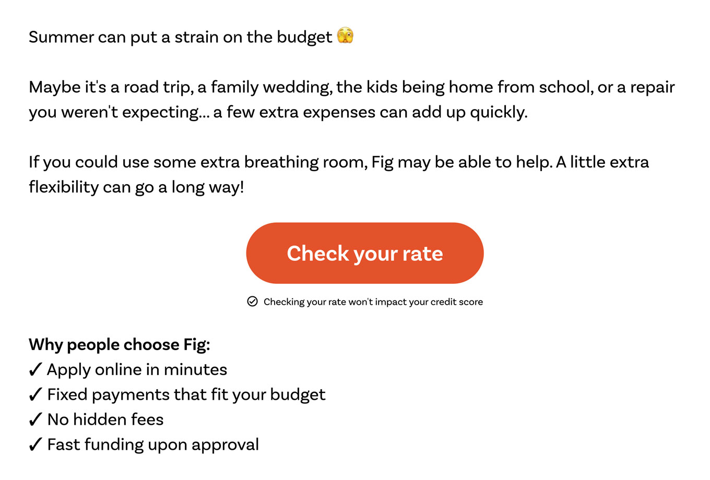Click the extra breathing room paragraph
Viewport: 710px width, 480px height.
coord(339,174)
